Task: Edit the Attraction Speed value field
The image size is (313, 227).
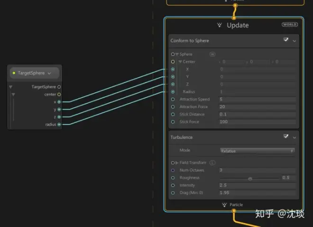Action: pyautogui.click(x=257, y=100)
